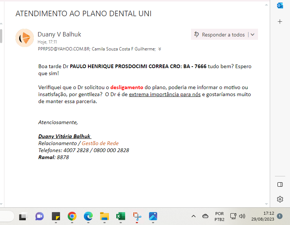Screen dimensions: 290x225
Task: Click the sender name Duany V Balhuk
Action: [59, 34]
